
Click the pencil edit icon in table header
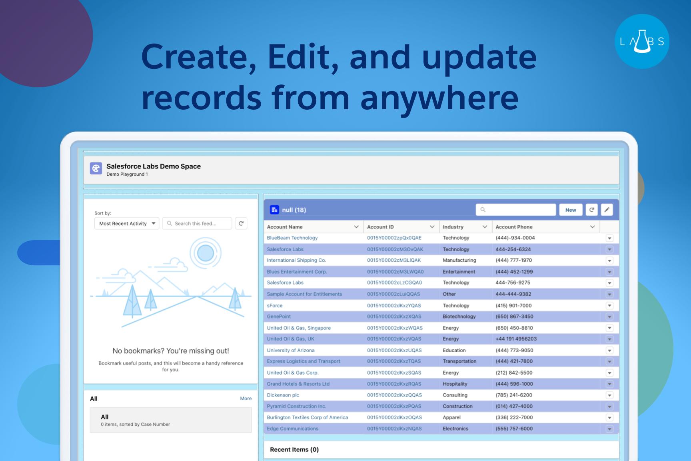(x=607, y=210)
